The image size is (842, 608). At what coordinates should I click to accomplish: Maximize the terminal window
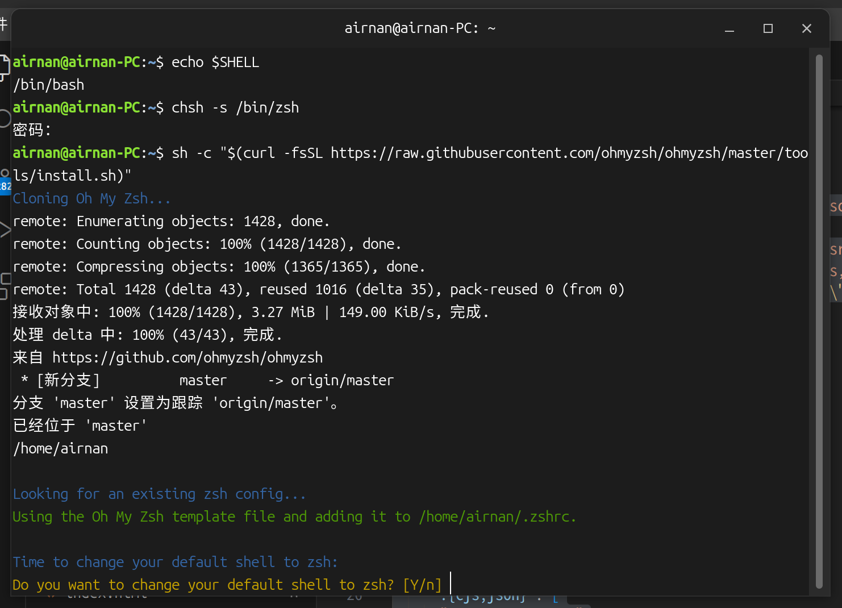tap(768, 28)
